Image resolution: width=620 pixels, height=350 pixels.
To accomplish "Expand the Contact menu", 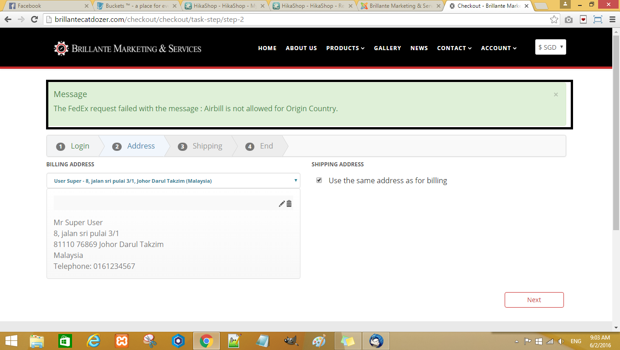I will click(x=455, y=48).
